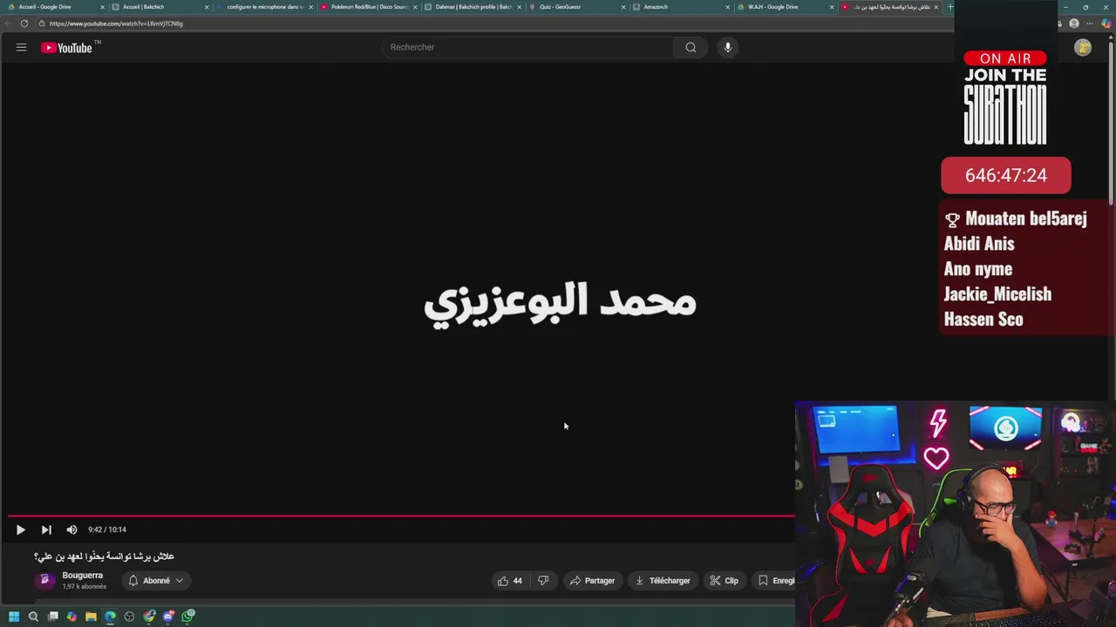Open Microsoft Edge from the taskbar
This screenshot has height=627, width=1116.
click(110, 617)
